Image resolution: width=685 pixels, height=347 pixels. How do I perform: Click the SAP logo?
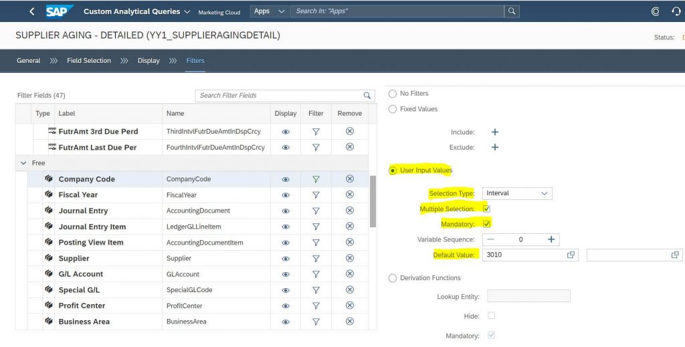tap(60, 11)
